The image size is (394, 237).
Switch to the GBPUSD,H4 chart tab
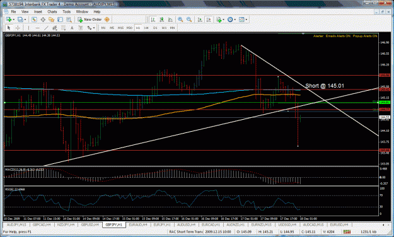(90, 224)
